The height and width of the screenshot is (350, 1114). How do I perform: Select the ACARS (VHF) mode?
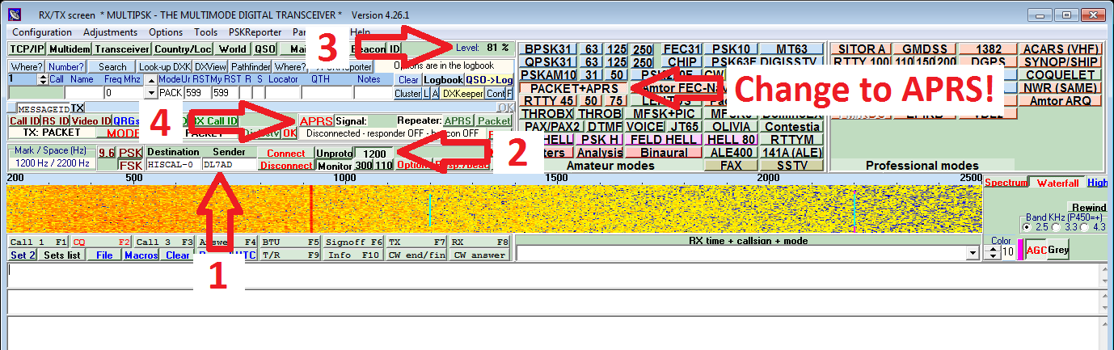tap(1060, 49)
